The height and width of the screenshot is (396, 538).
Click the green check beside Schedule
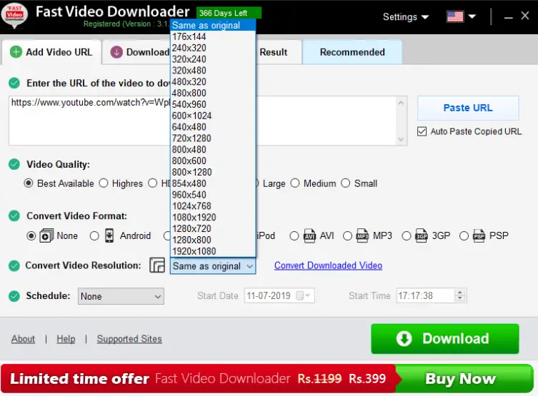14,296
